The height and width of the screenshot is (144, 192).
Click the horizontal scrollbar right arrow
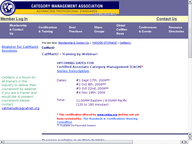coord(186,142)
